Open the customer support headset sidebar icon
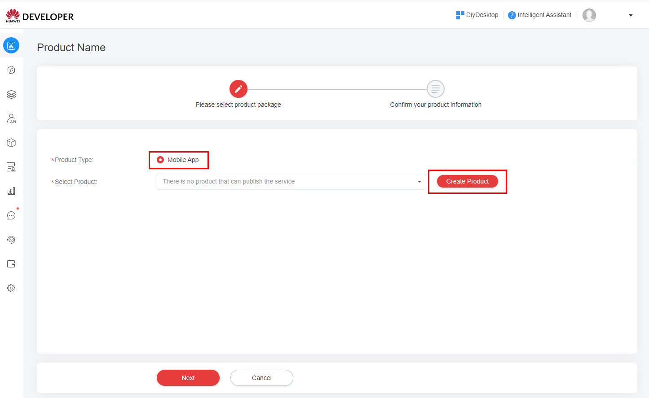This screenshot has height=398, width=649. click(11, 240)
